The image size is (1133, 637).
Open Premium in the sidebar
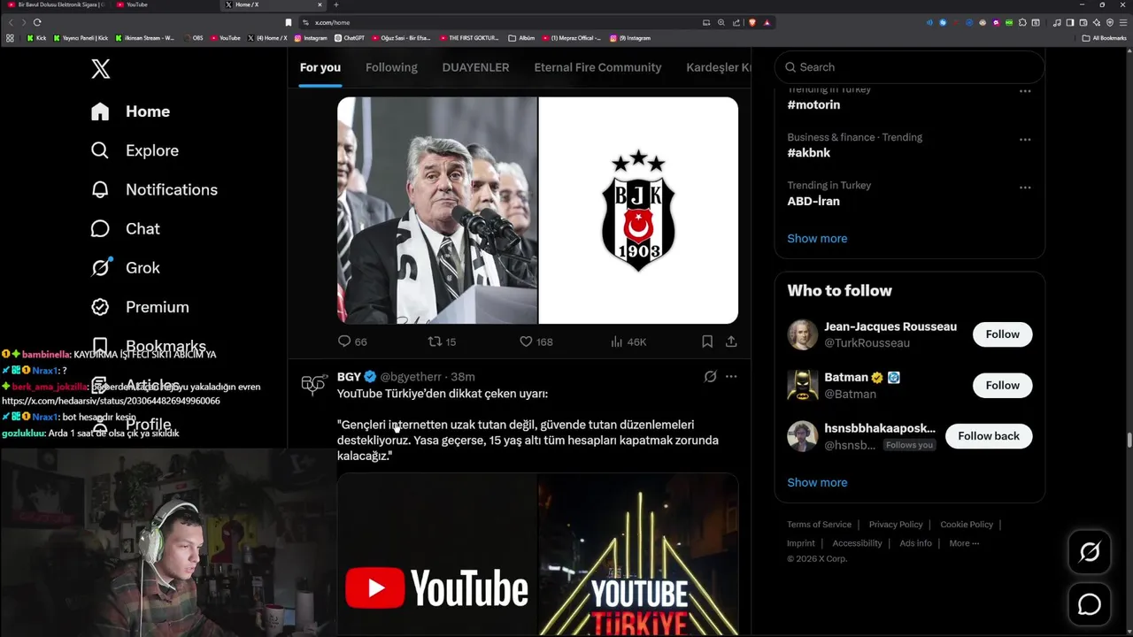[140, 307]
